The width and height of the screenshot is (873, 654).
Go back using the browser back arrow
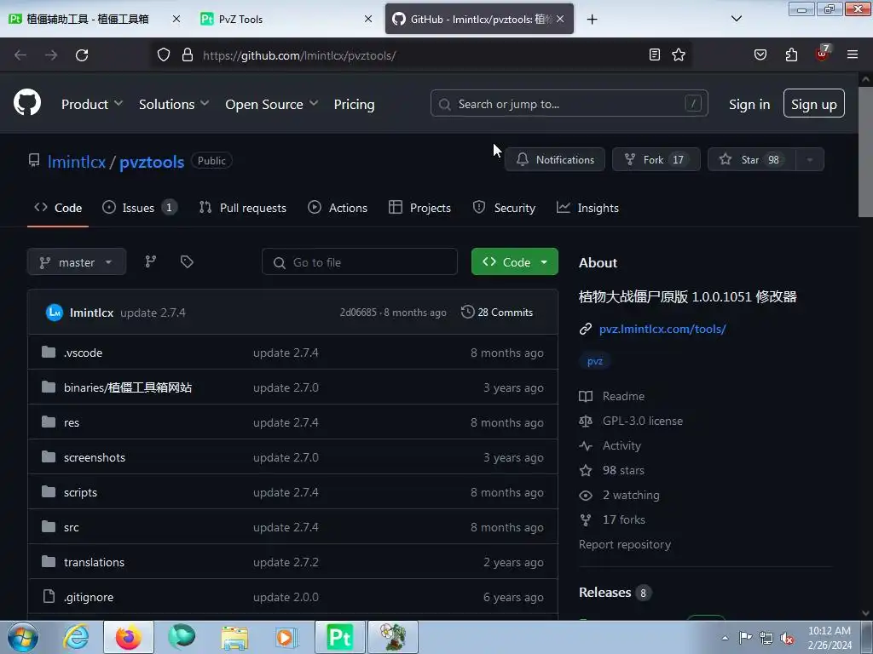coord(20,55)
